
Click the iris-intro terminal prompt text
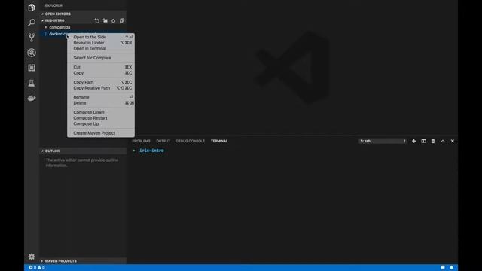[x=151, y=151]
